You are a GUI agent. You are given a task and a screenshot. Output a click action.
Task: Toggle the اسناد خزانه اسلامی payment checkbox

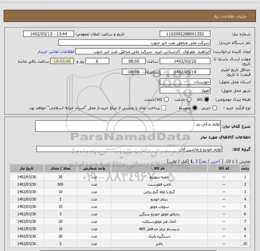click(x=164, y=108)
